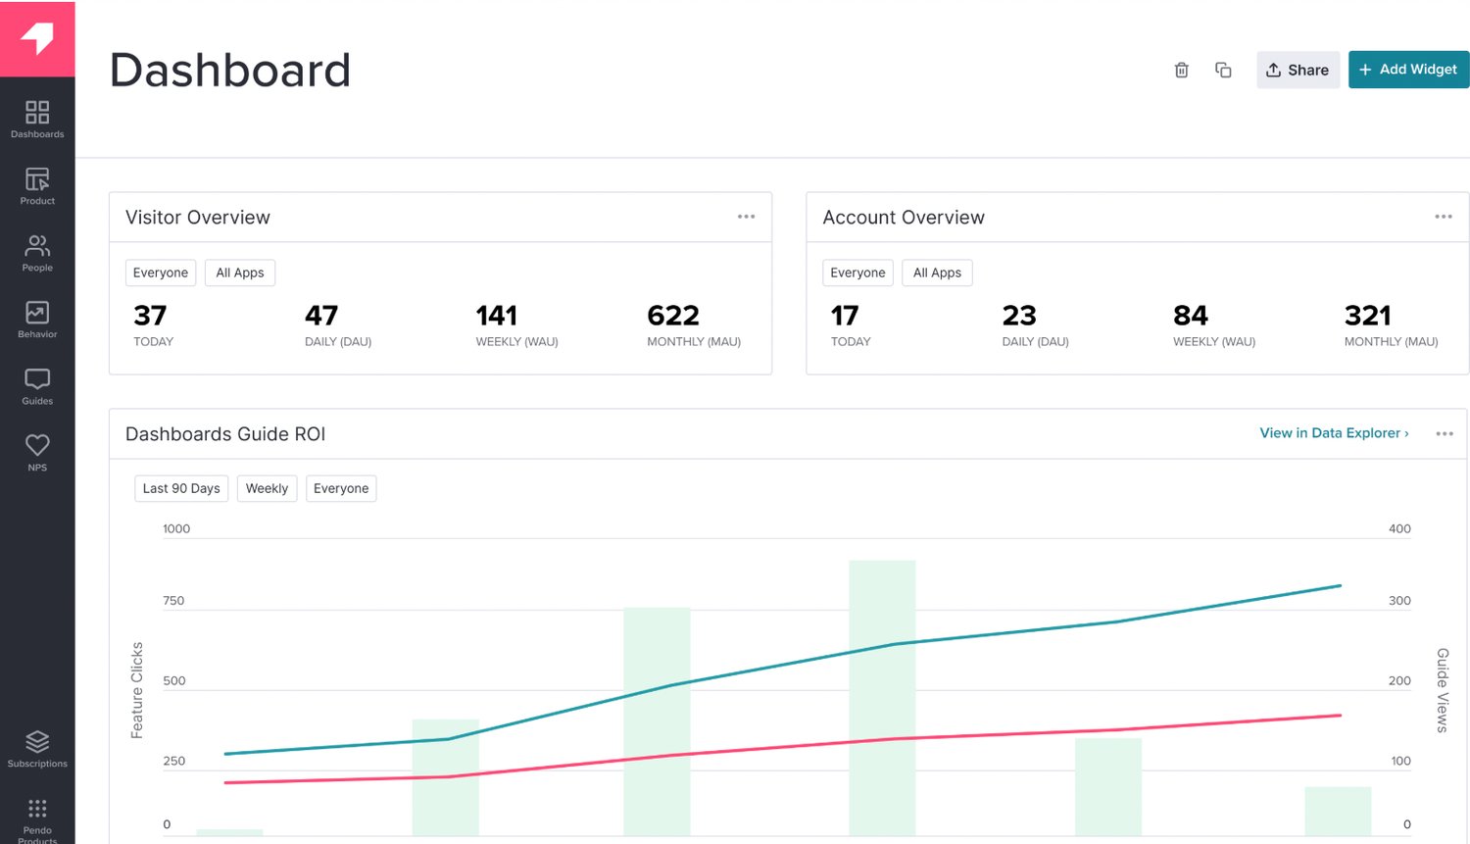The image size is (1470, 844).
Task: Open Account Overview widget options menu
Action: click(x=1444, y=217)
